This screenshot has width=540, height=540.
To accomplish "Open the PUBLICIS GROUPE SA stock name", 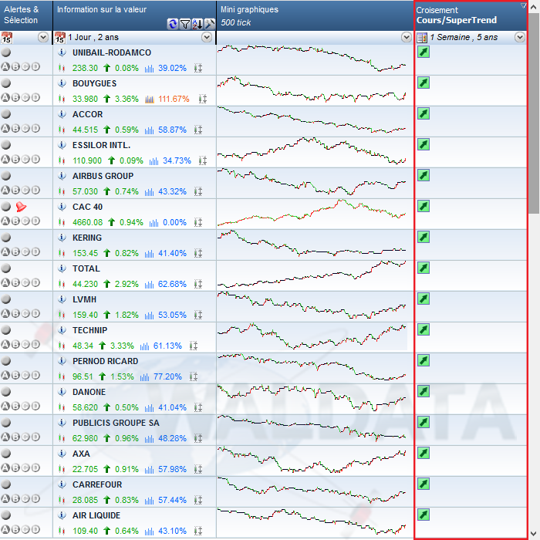I will point(116,423).
